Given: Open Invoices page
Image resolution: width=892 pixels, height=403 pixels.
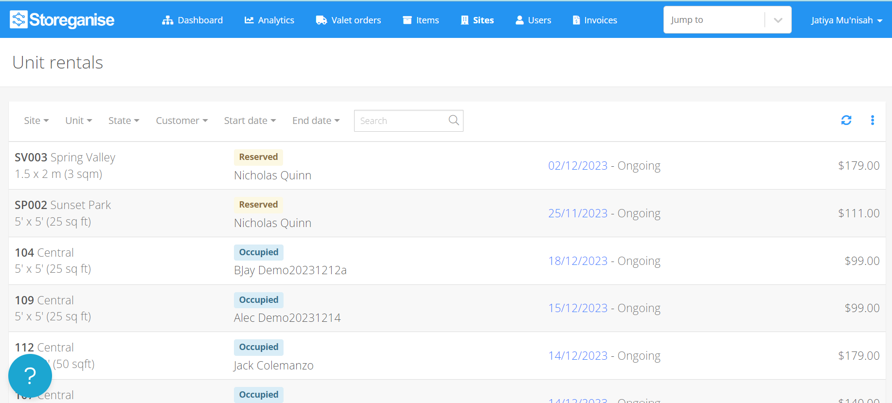Looking at the screenshot, I should [x=595, y=20].
